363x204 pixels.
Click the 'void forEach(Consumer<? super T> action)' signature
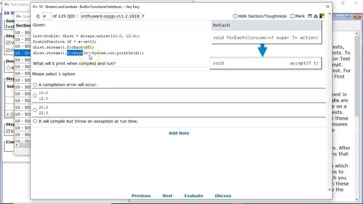coord(265,37)
